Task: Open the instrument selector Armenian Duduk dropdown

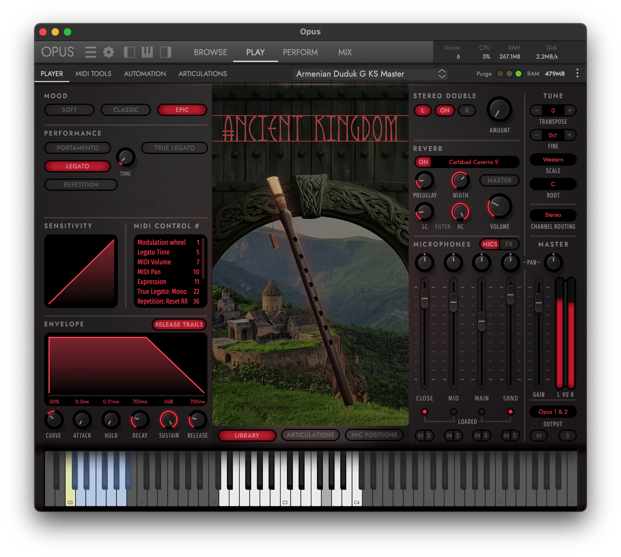Action: pyautogui.click(x=371, y=74)
